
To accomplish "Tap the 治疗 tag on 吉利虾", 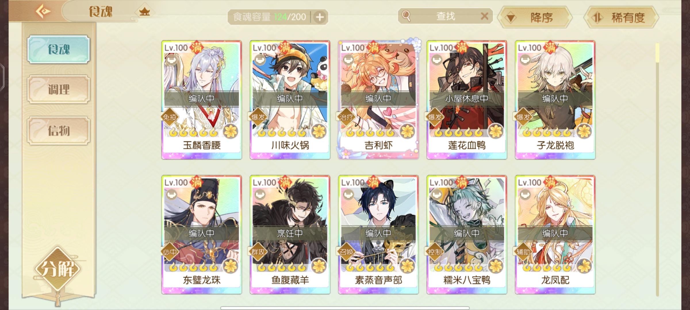I will tap(346, 117).
